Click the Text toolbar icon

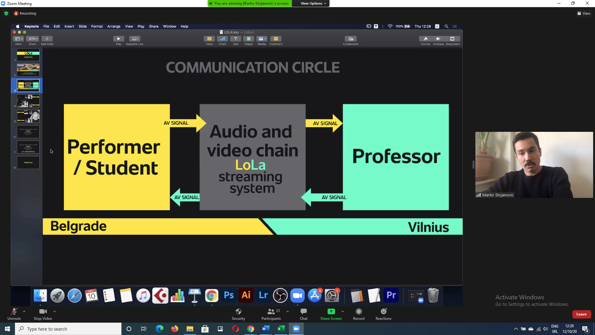(236, 39)
